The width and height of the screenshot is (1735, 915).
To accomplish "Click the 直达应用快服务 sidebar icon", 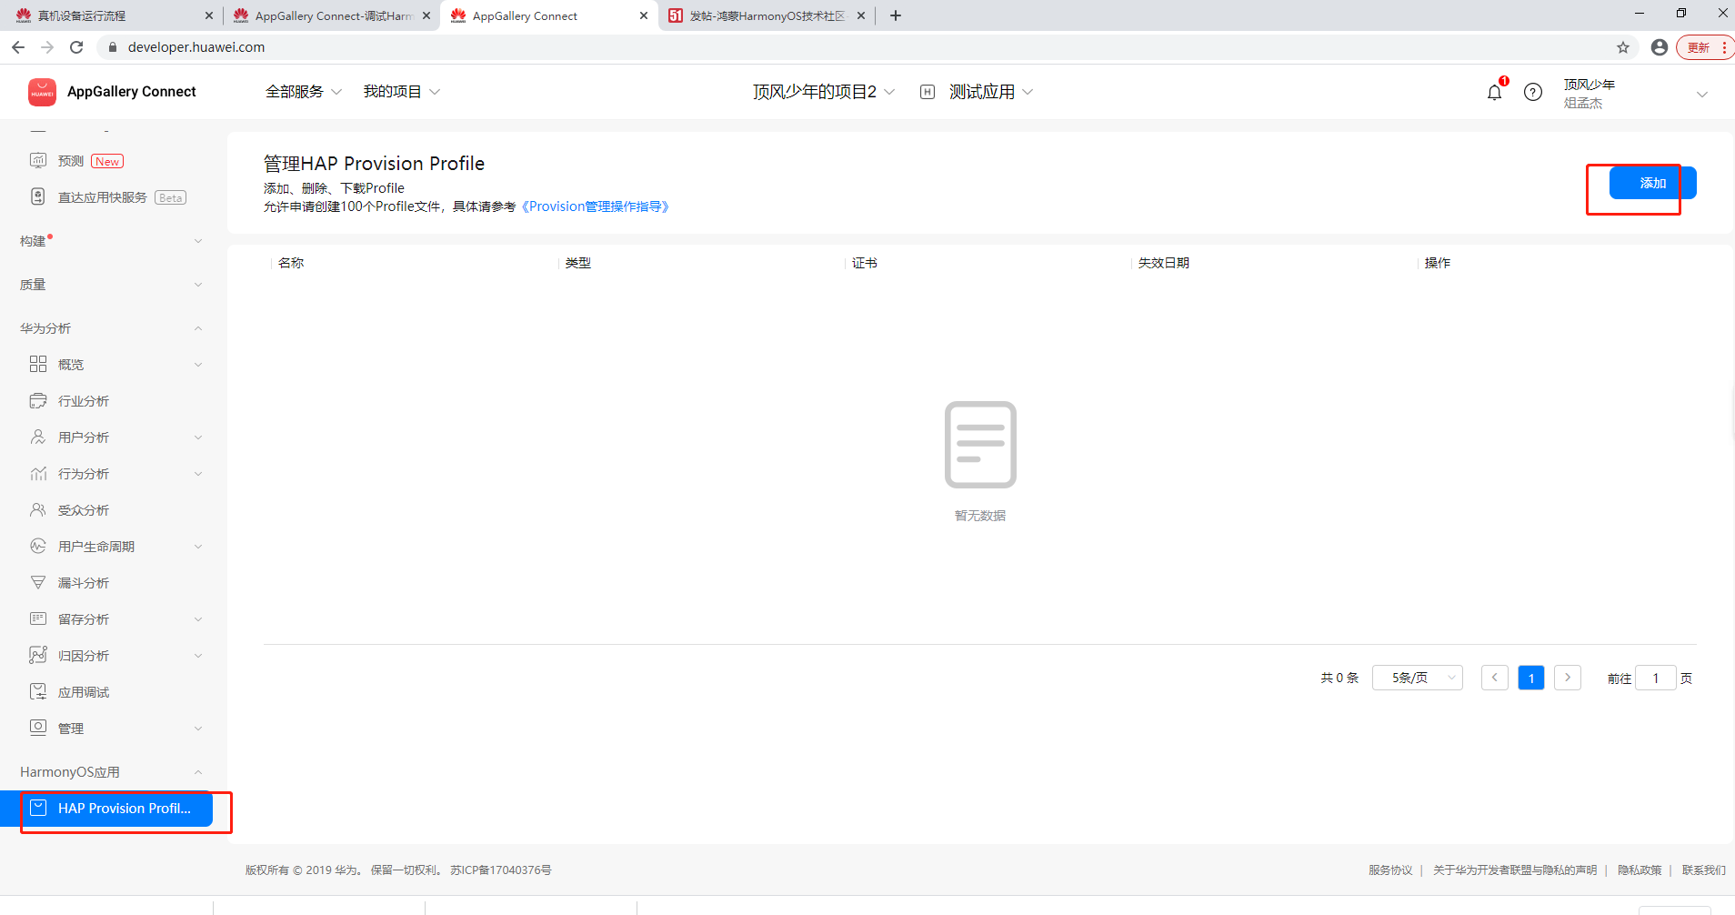I will pyautogui.click(x=38, y=197).
